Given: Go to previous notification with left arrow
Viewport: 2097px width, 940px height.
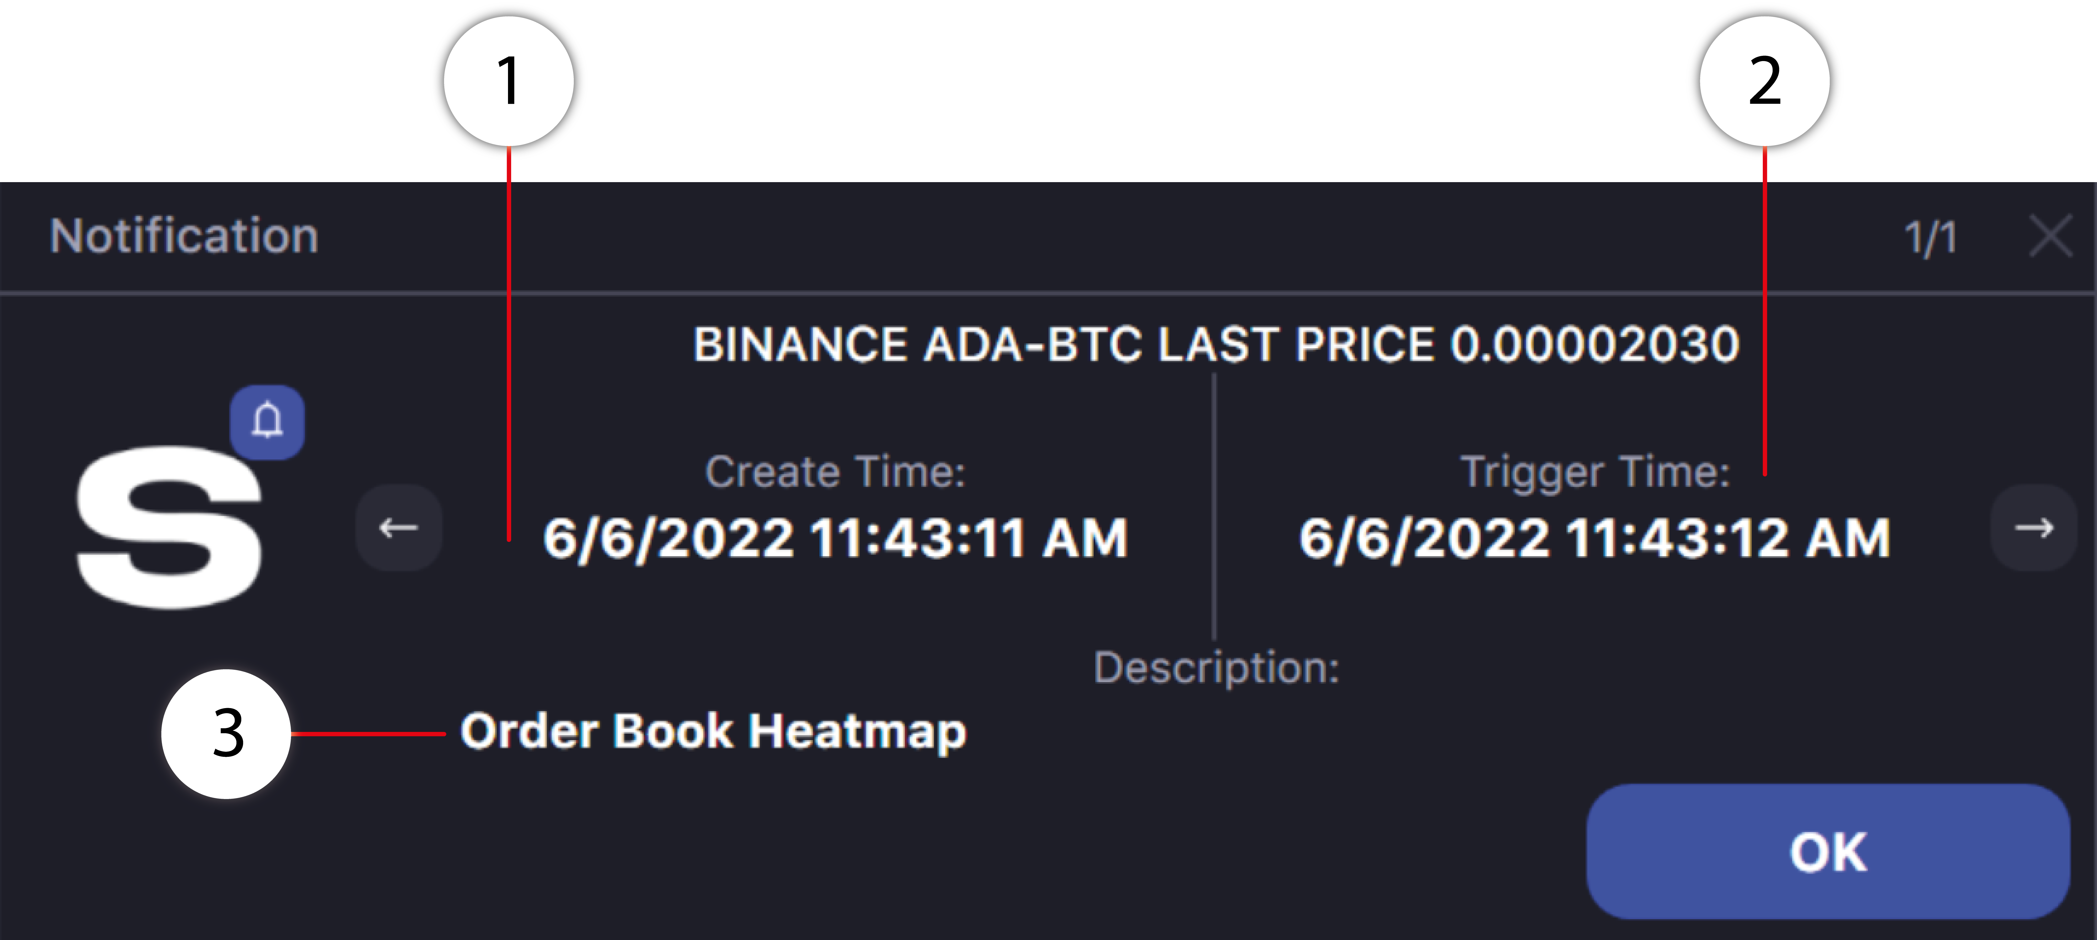Looking at the screenshot, I should click(x=398, y=528).
